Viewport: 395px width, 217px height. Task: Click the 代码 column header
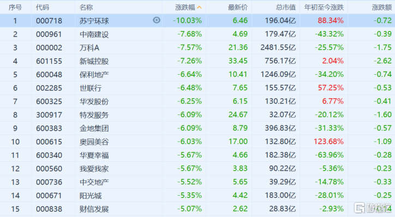43,7
